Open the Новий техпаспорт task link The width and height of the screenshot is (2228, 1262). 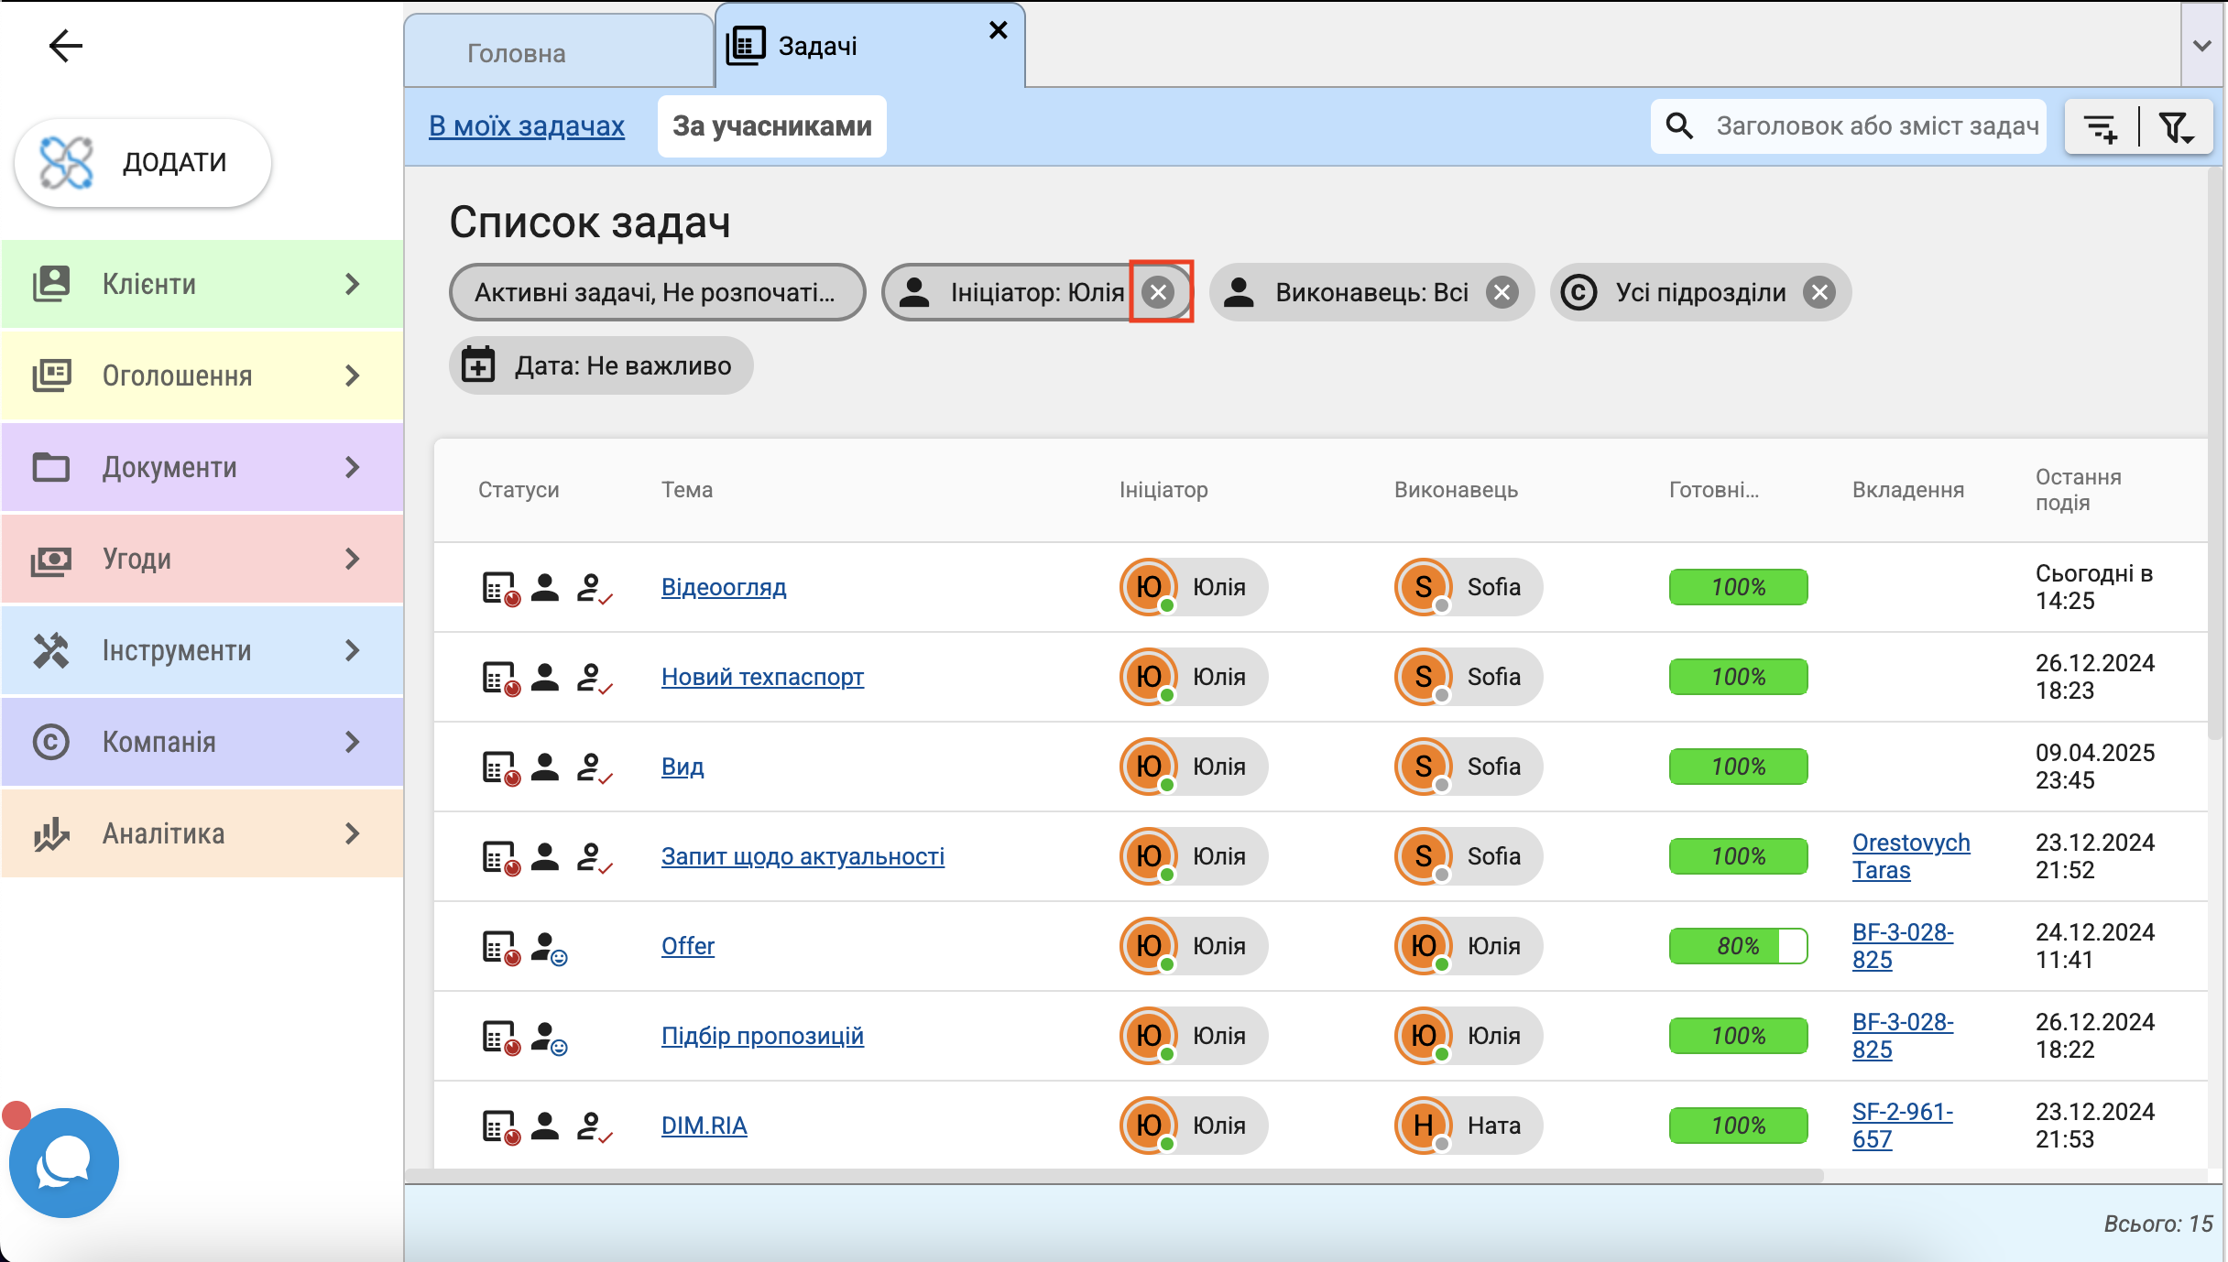pos(762,677)
